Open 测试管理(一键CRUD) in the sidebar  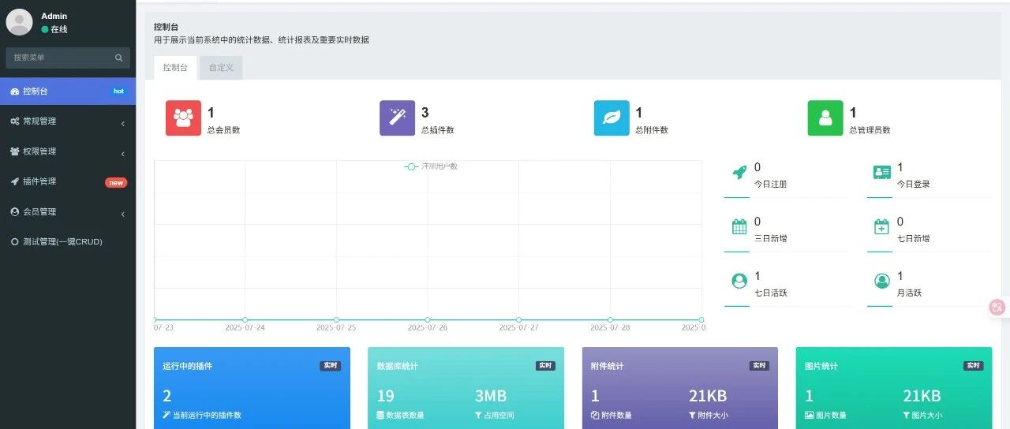click(68, 242)
